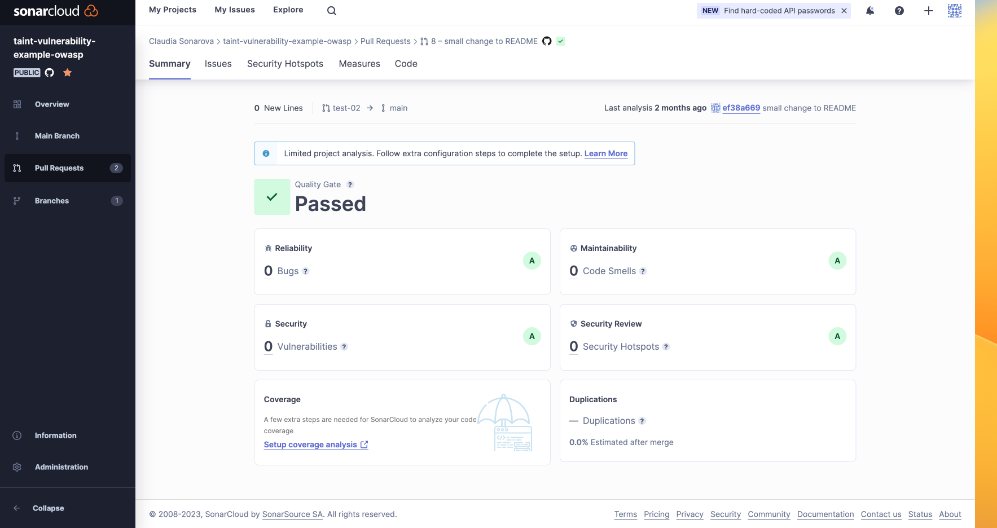Screen dimensions: 997x528
Task: Click the GitHub icon under project name
Action: (x=50, y=72)
